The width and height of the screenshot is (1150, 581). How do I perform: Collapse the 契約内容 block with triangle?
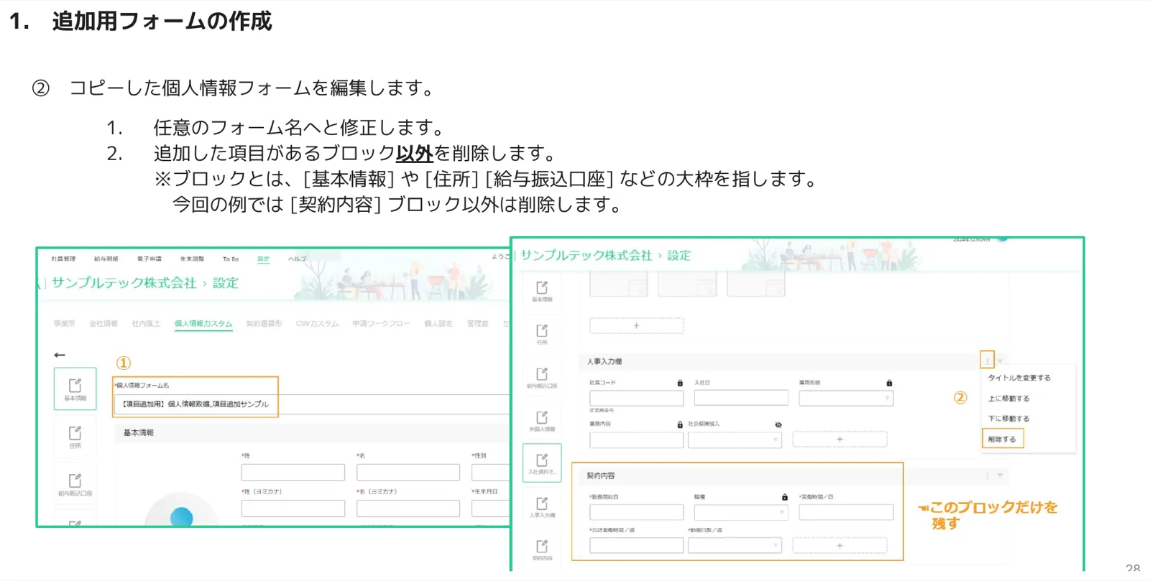[1000, 475]
